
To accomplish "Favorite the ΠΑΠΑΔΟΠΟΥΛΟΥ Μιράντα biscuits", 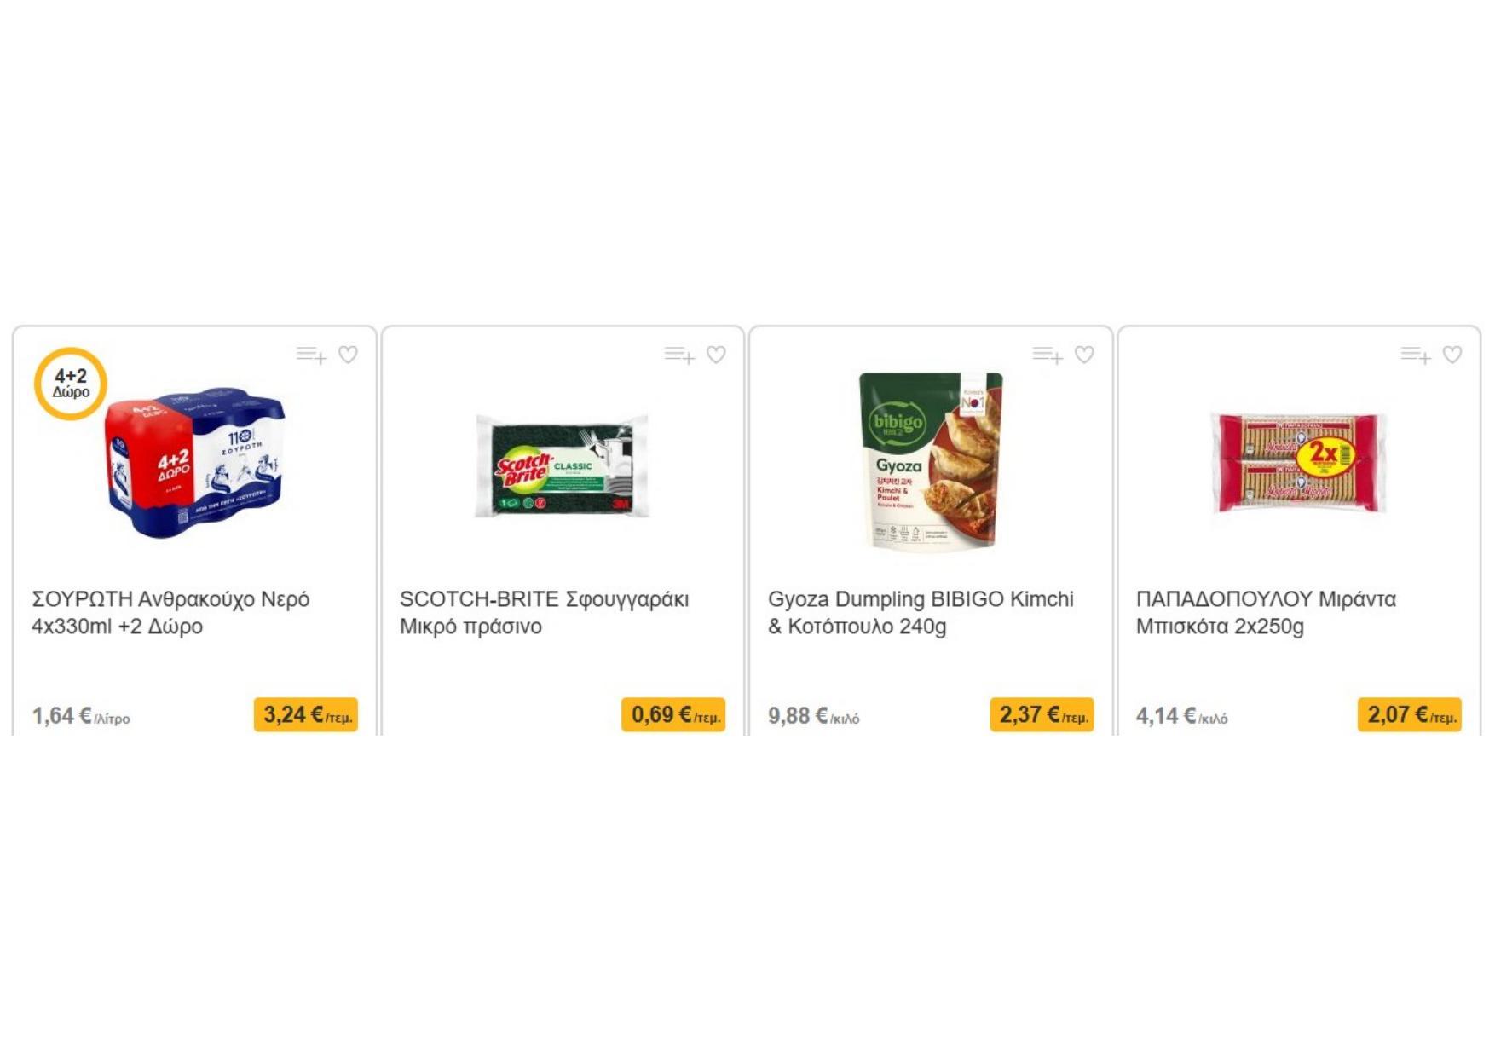I will (1452, 355).
